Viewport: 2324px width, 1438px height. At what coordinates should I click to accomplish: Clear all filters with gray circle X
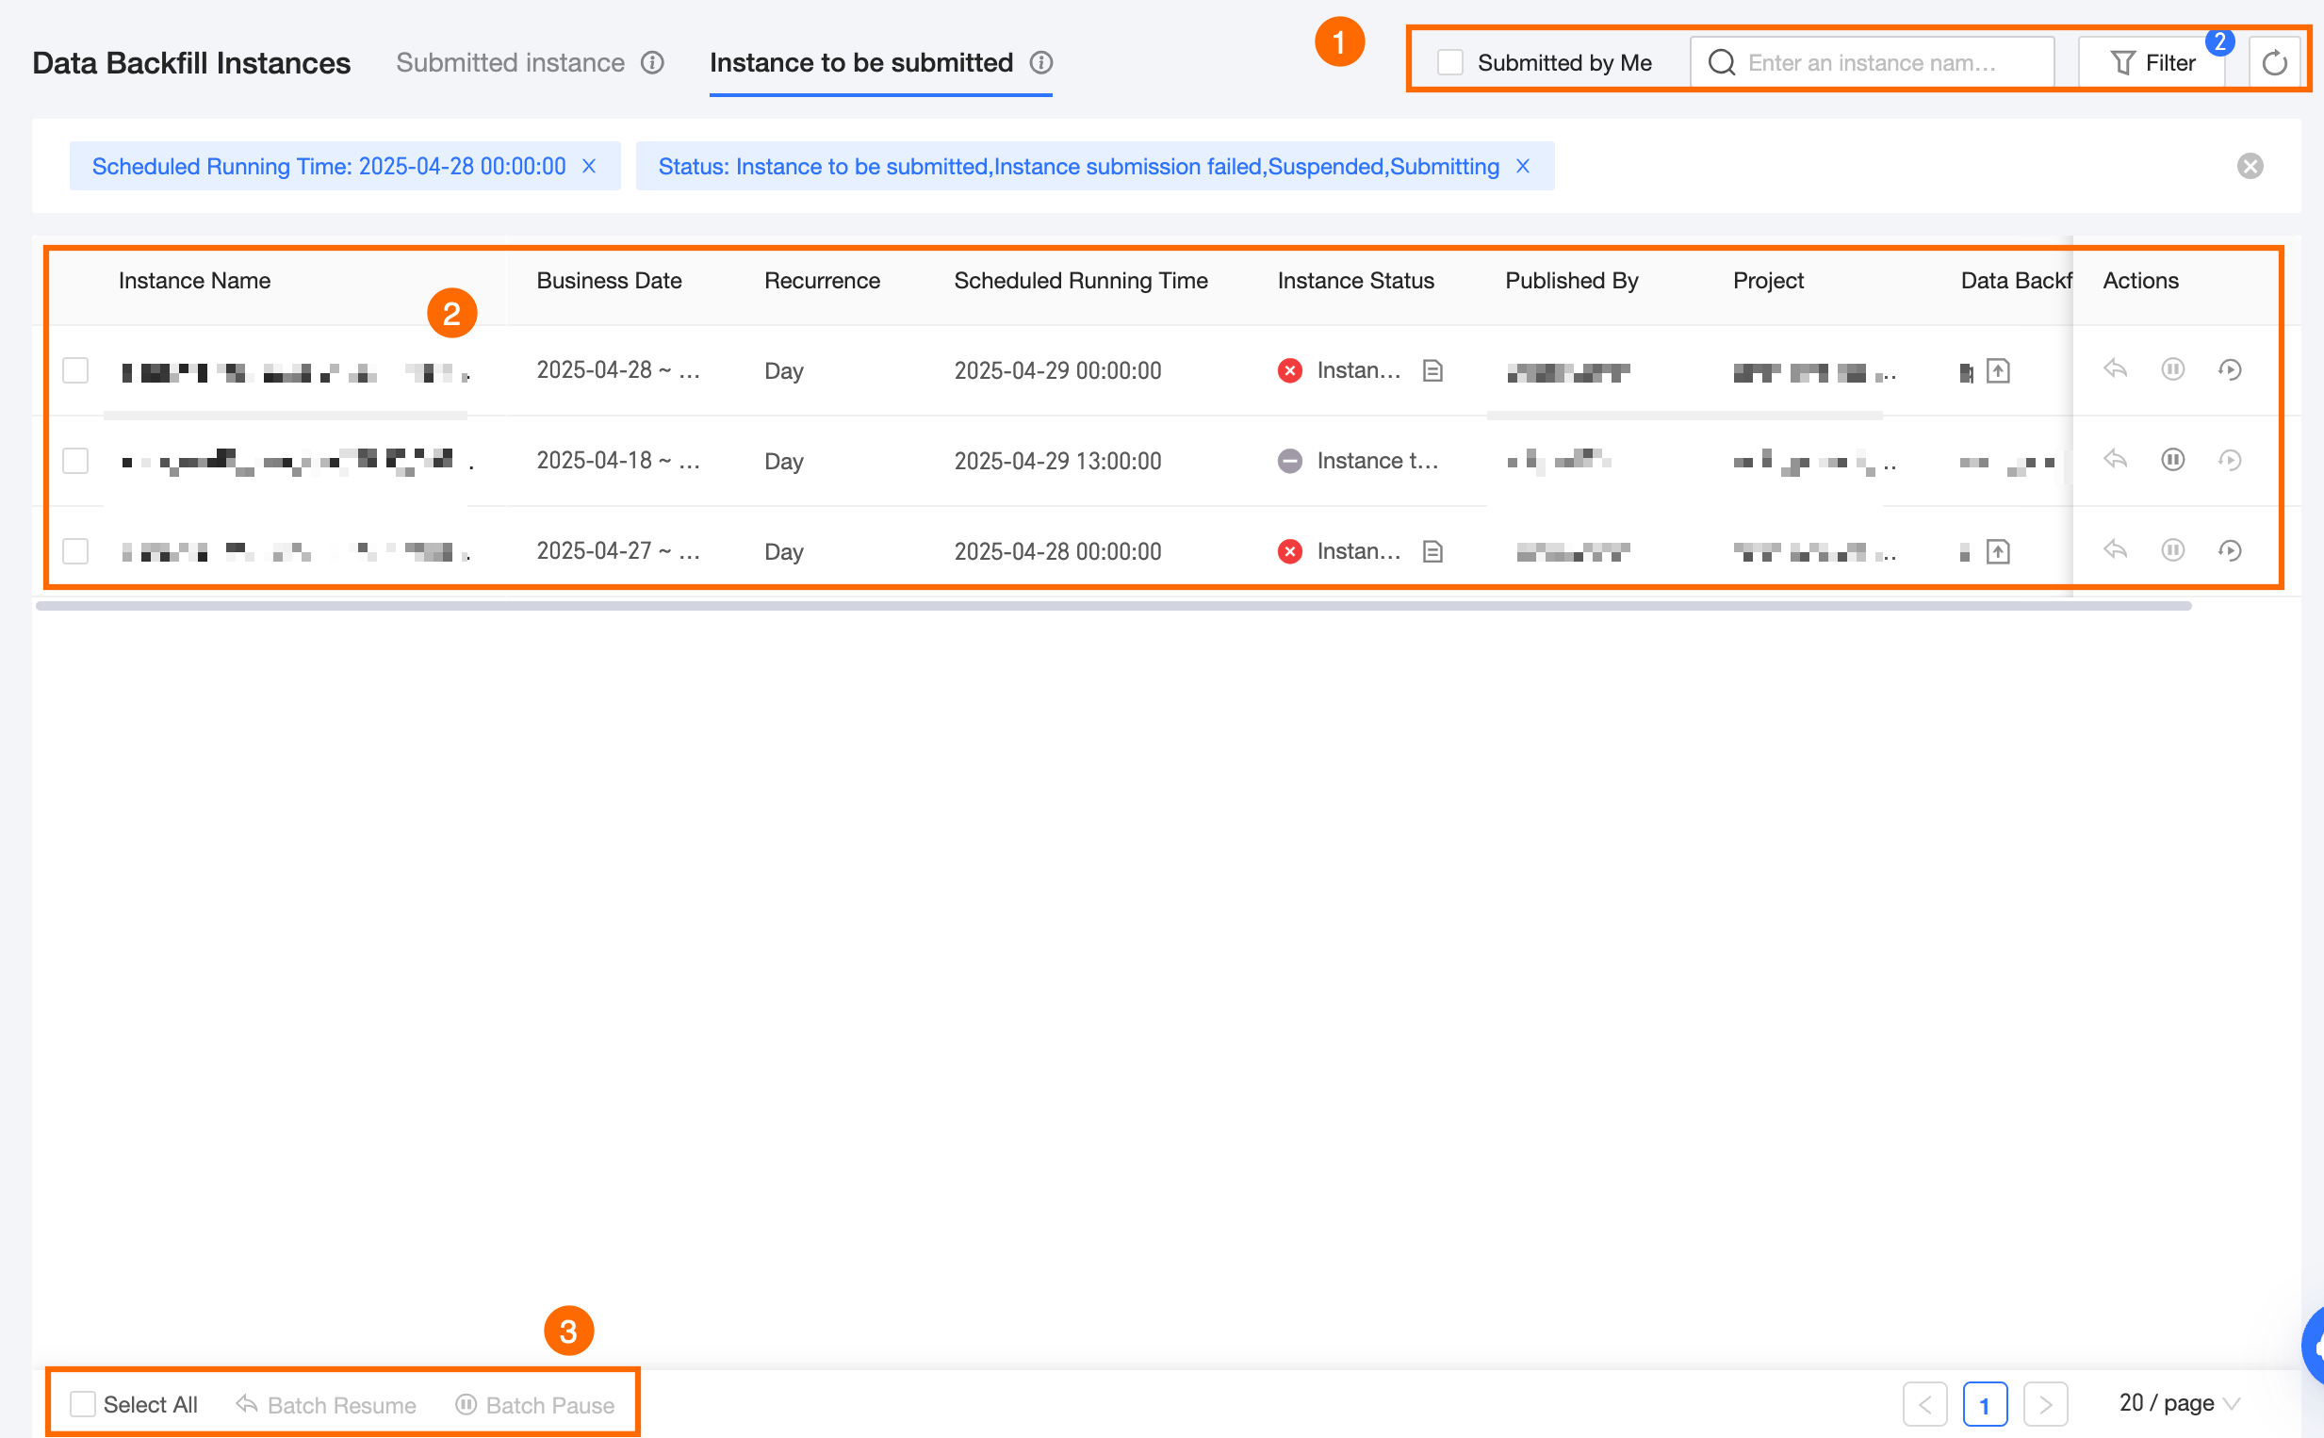(2250, 167)
